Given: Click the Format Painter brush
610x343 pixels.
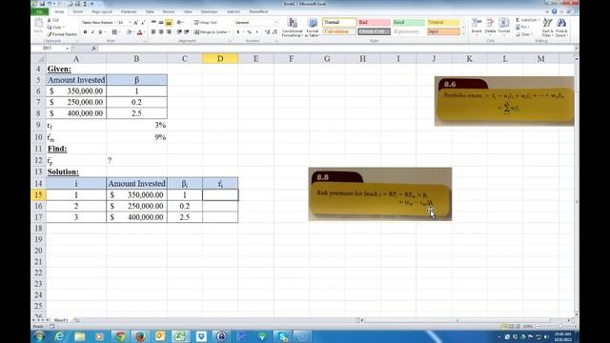Looking at the screenshot, I should [x=50, y=34].
